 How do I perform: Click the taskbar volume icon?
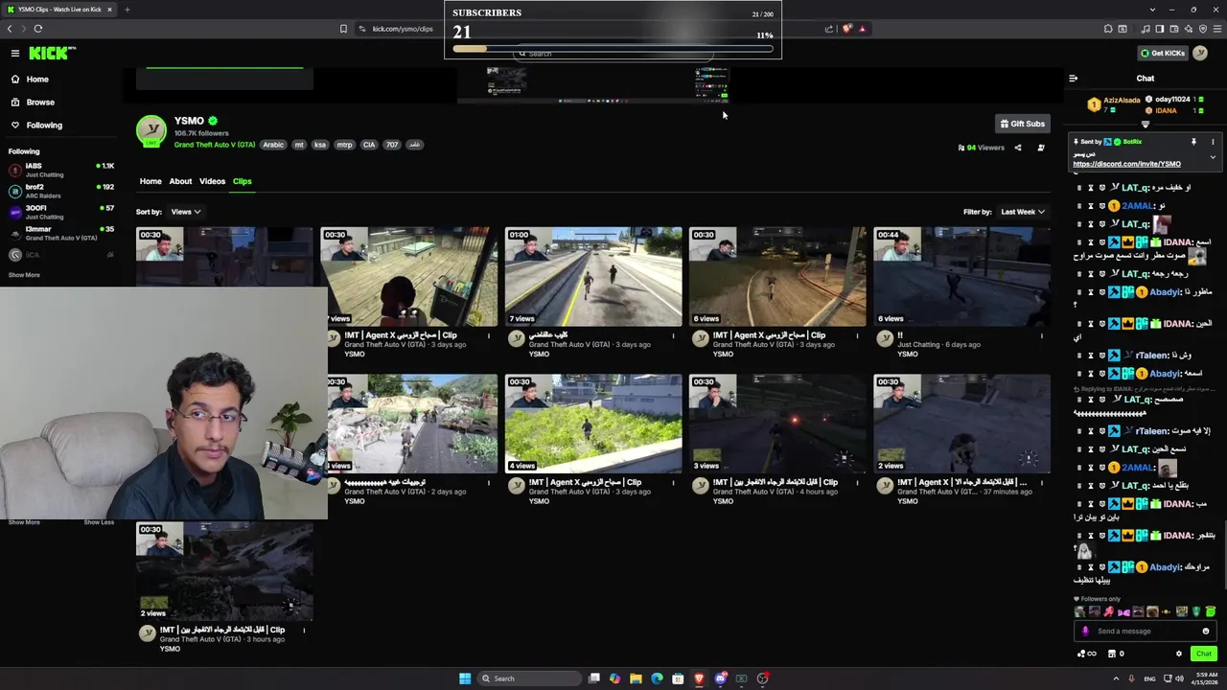coord(1178,678)
